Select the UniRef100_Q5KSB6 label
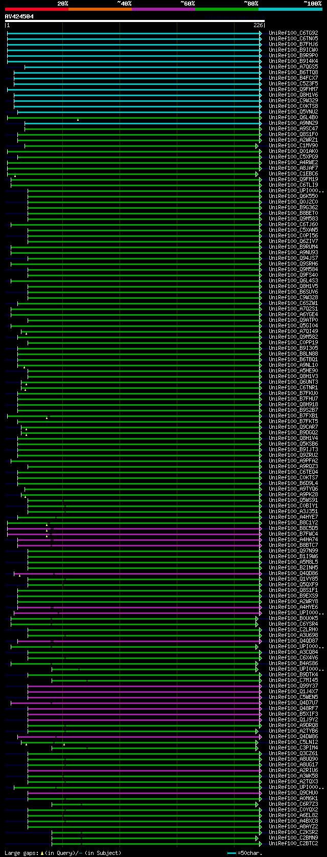 [x=293, y=444]
